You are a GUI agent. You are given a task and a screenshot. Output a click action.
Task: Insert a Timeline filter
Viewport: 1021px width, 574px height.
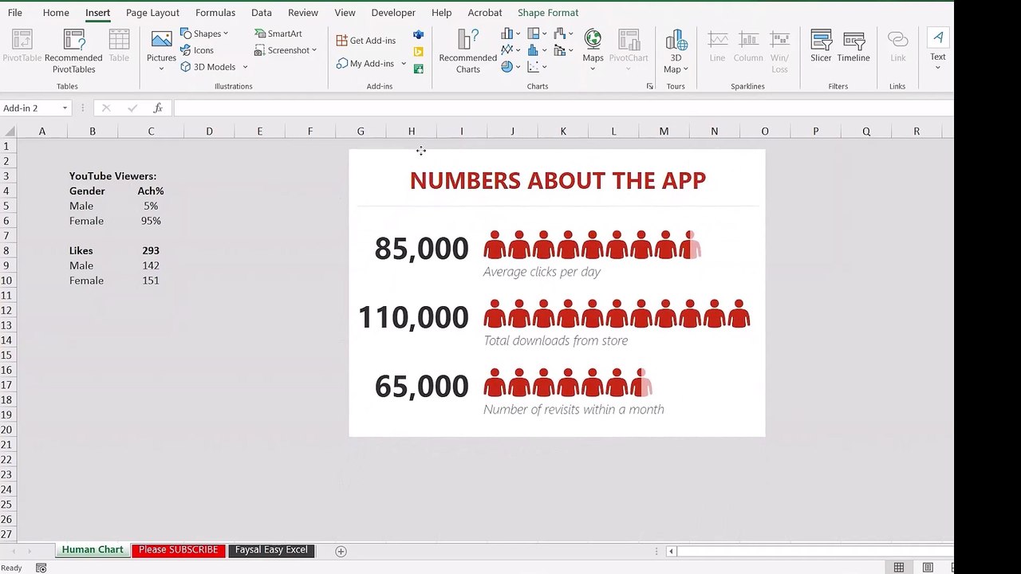pyautogui.click(x=853, y=46)
